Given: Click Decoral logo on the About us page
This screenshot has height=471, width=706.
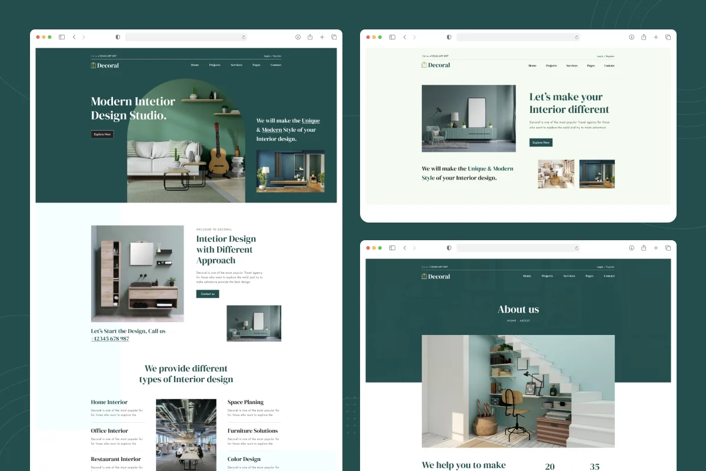Looking at the screenshot, I should (436, 276).
